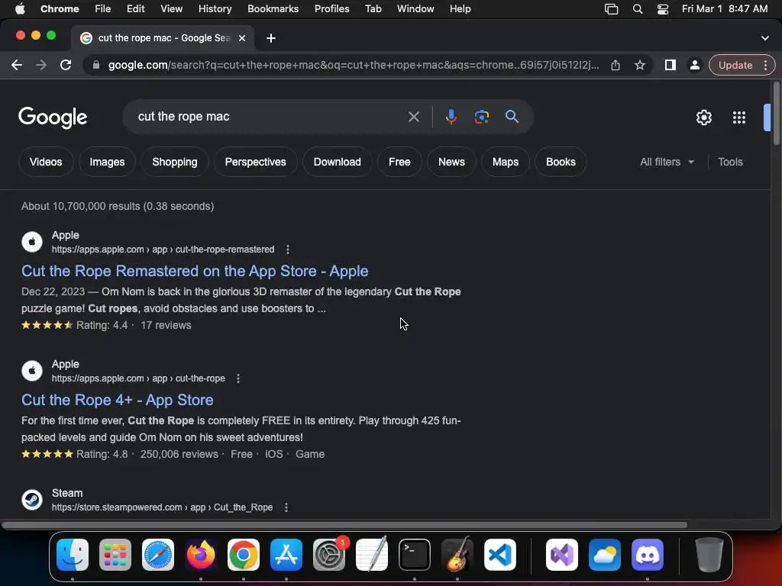Open the History menu
The image size is (782, 586).
pyautogui.click(x=215, y=9)
